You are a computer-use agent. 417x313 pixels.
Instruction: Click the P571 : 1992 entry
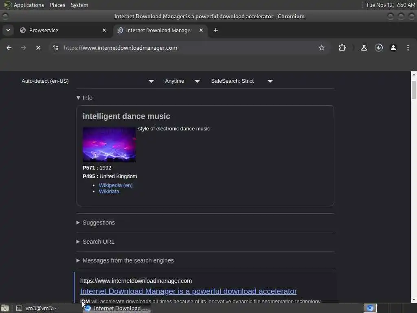click(x=97, y=168)
